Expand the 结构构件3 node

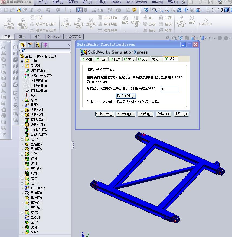(22, 125)
